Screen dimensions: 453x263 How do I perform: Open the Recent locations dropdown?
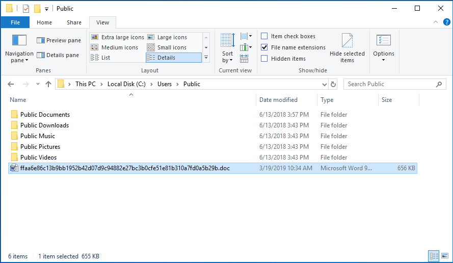[x=38, y=84]
